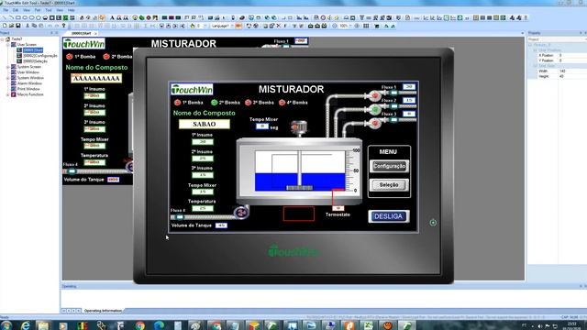Click the Save floppy disk icon
This screenshot has width=587, height=330.
coord(18,26)
